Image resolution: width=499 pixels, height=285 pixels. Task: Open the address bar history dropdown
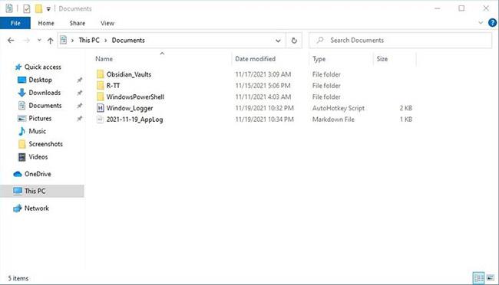click(278, 41)
